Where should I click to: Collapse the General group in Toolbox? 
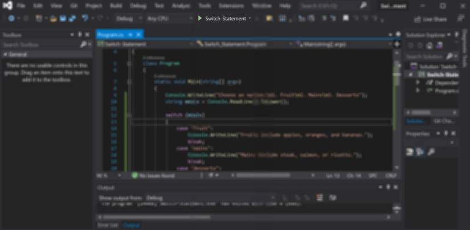tap(5, 55)
